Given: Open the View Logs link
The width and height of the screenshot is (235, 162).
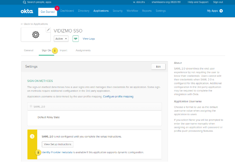Looking at the screenshot, I should pos(89,39).
